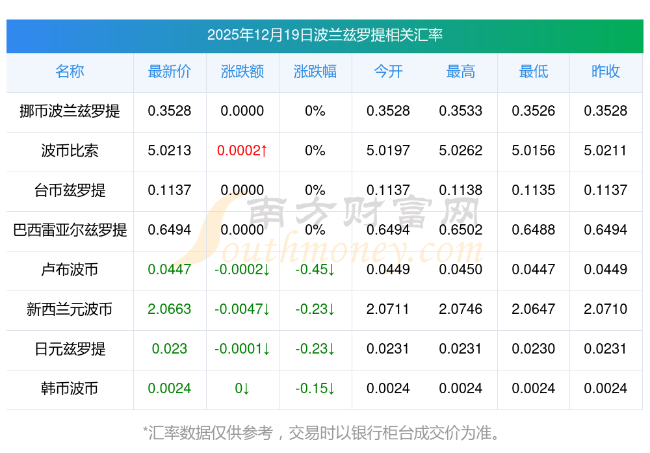This screenshot has height=453, width=650.
Task: Select the 涨跌幅 column header
Action: (315, 71)
